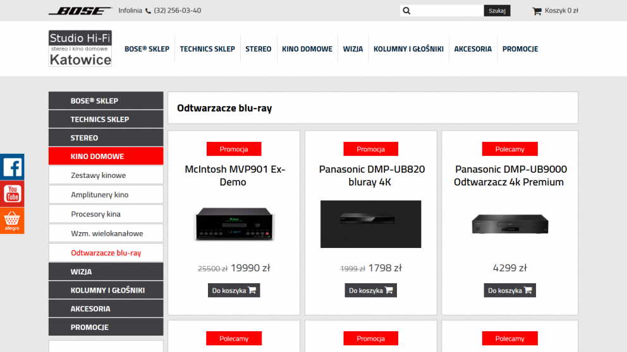Click Polecamy badge on Panasonic DMP-UB9000
The height and width of the screenshot is (352, 627).
click(x=510, y=149)
